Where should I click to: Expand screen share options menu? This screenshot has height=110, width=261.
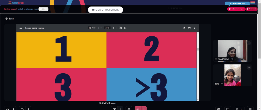[x=120, y=108]
